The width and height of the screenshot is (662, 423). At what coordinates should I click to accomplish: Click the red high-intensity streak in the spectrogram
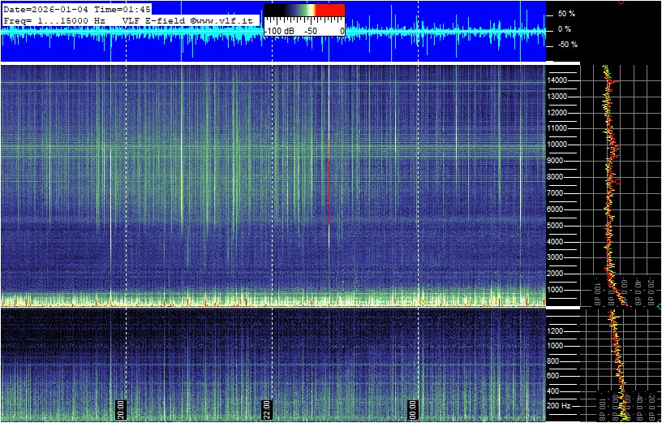329,182
